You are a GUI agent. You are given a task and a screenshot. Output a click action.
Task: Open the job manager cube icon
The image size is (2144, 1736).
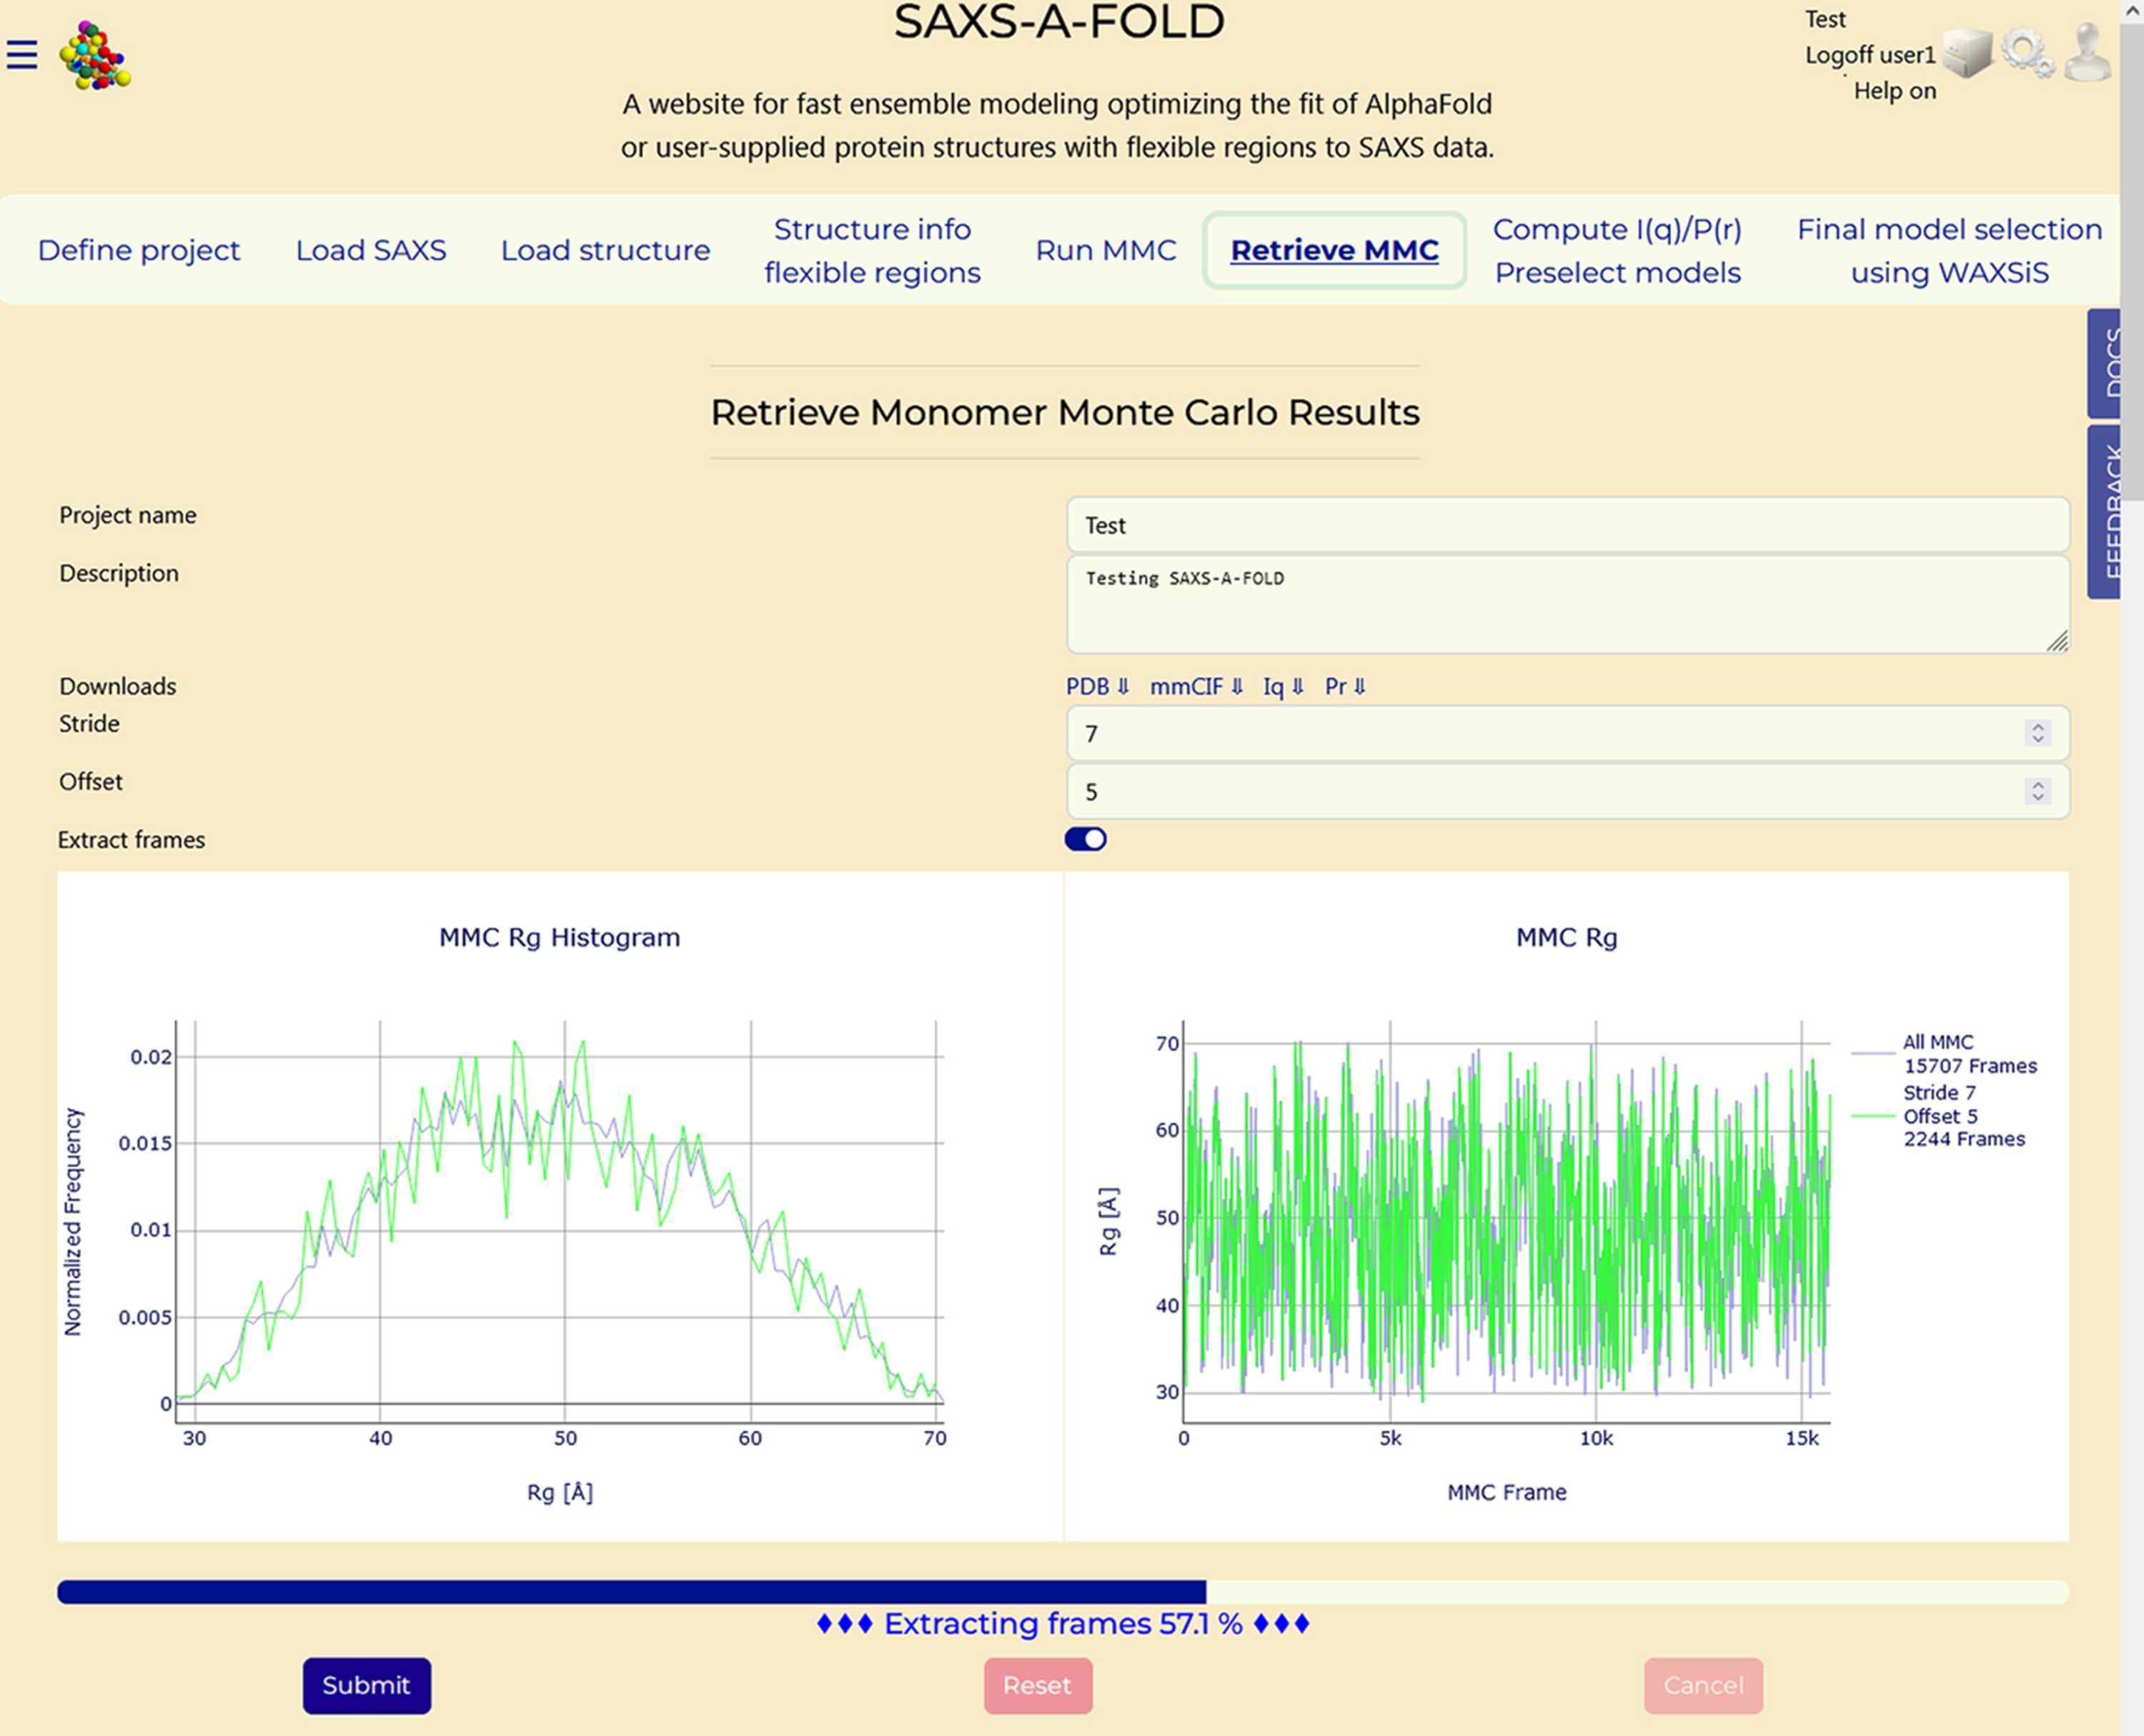pos(1967,52)
